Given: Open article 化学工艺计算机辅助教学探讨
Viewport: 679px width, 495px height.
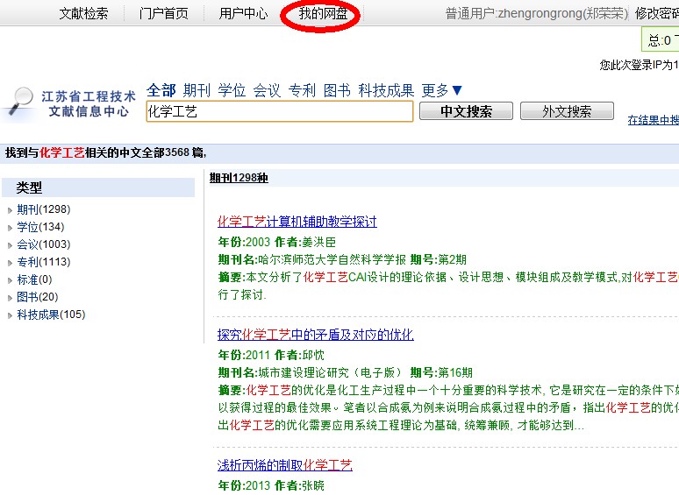Looking at the screenshot, I should pyautogui.click(x=297, y=222).
